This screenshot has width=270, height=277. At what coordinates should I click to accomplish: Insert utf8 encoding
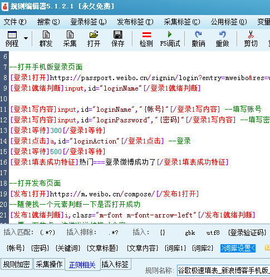(213, 233)
